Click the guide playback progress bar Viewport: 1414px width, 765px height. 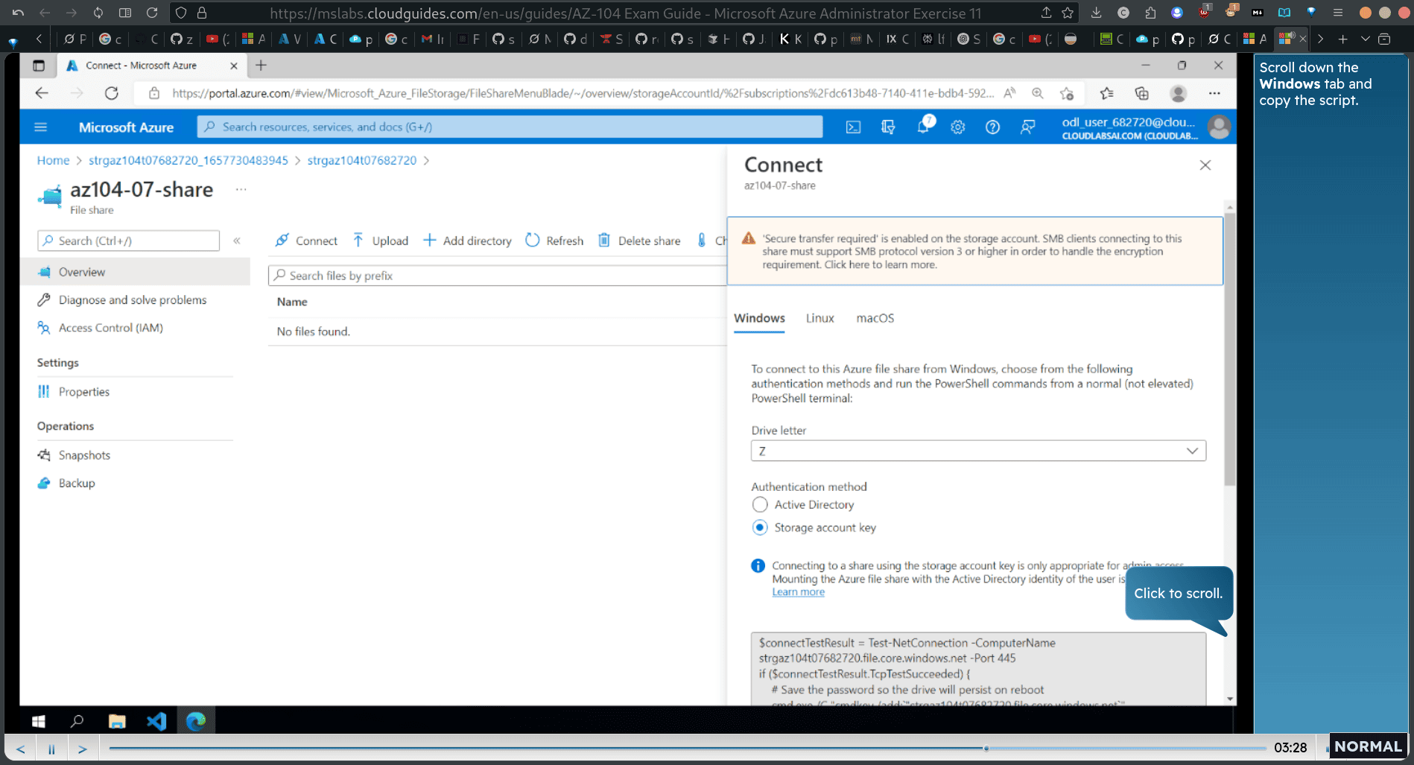(687, 748)
